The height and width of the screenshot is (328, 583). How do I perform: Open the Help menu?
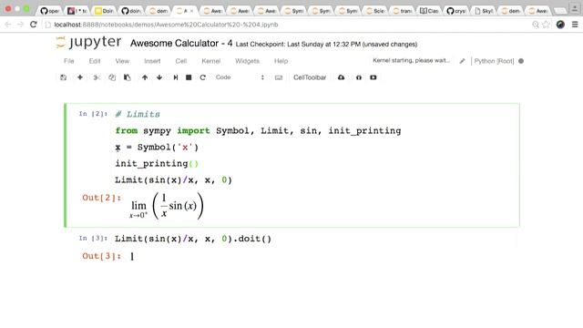(281, 61)
